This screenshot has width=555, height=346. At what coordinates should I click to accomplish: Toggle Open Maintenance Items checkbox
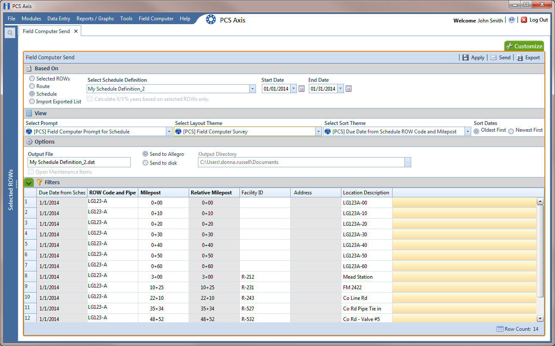[31, 172]
